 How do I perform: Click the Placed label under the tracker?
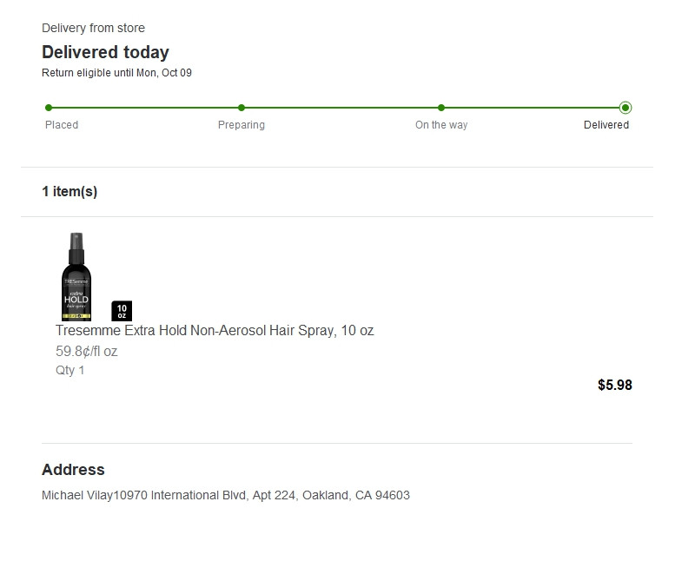click(x=62, y=125)
